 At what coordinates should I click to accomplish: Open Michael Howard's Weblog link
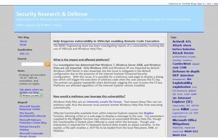point(30,128)
